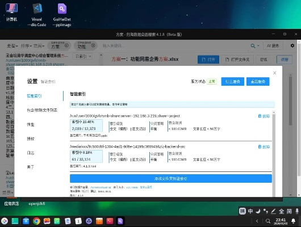Click the pen handwriting icon in the IME bar

pyautogui.click(x=273, y=211)
